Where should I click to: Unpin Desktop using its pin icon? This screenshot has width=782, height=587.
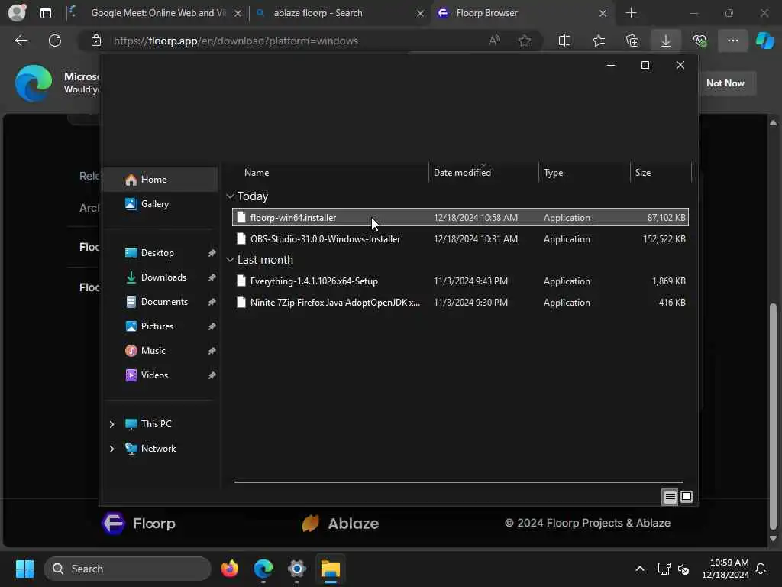[212, 253]
